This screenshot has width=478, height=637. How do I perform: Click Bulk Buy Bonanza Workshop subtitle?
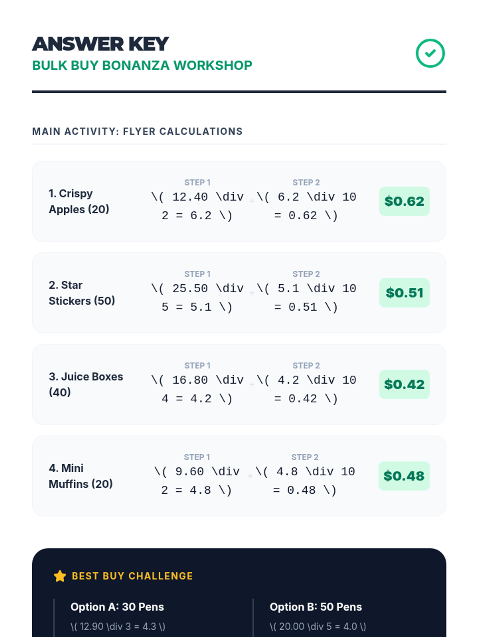(142, 65)
